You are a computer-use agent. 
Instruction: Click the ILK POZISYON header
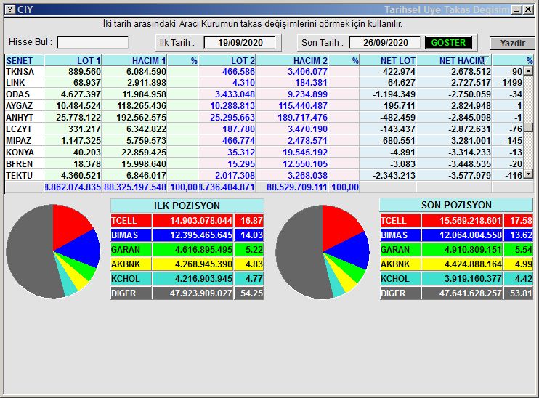click(187, 206)
